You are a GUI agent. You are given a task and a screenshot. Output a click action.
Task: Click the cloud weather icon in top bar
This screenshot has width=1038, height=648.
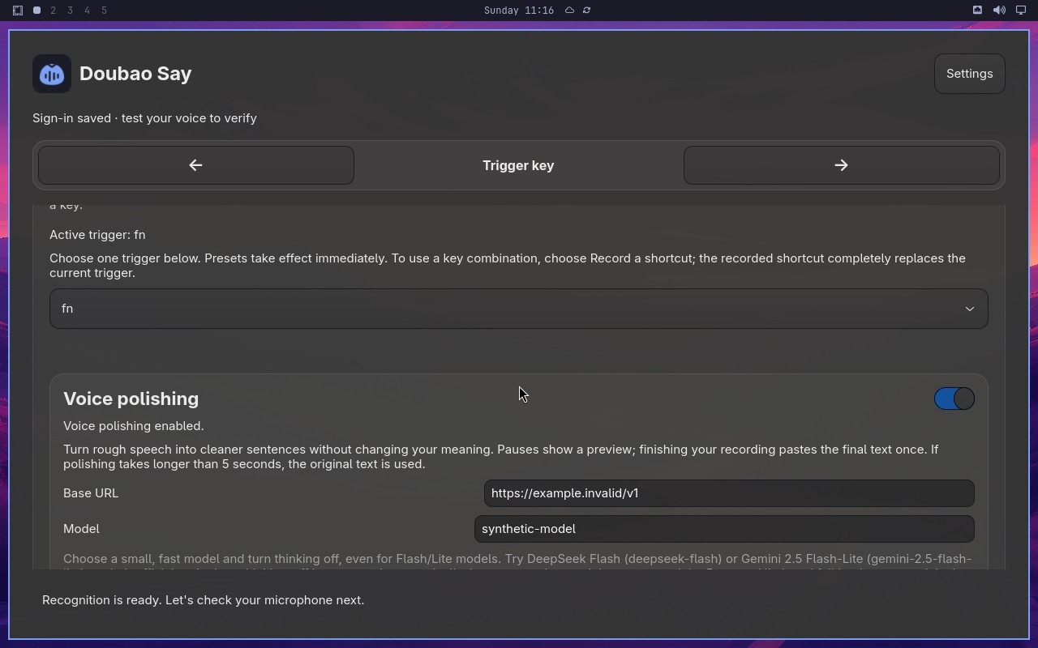[569, 11]
